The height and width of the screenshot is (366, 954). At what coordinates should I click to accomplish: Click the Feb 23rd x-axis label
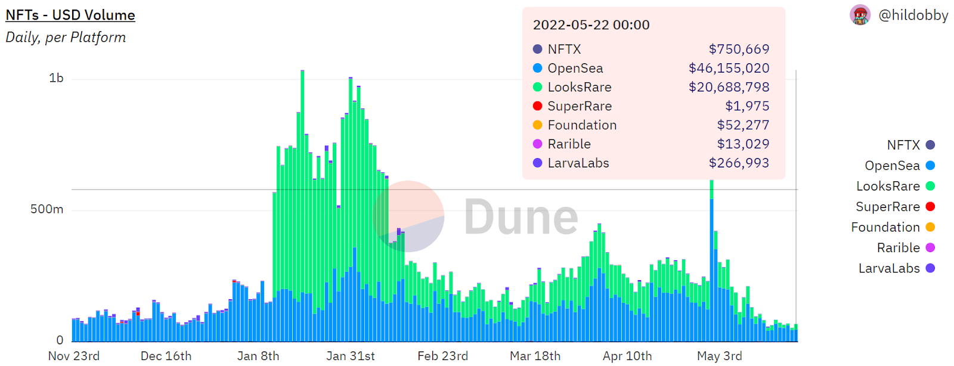(x=442, y=356)
